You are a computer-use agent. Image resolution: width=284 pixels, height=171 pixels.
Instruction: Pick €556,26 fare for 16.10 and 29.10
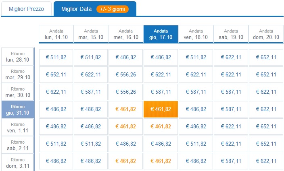pyautogui.click(x=126, y=74)
